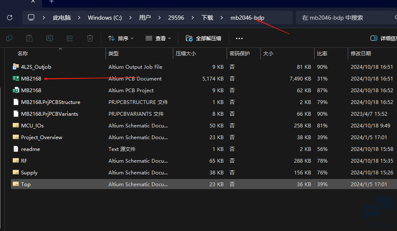Navigate to 用户 breadcrumb
Image resolution: width=397 pixels, height=231 pixels.
pos(145,18)
